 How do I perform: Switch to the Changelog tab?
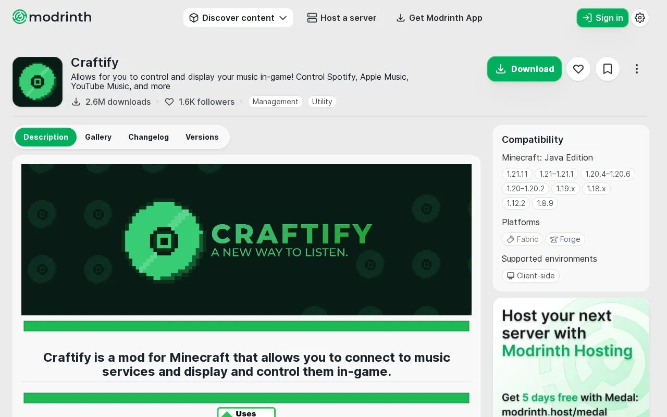(x=149, y=137)
